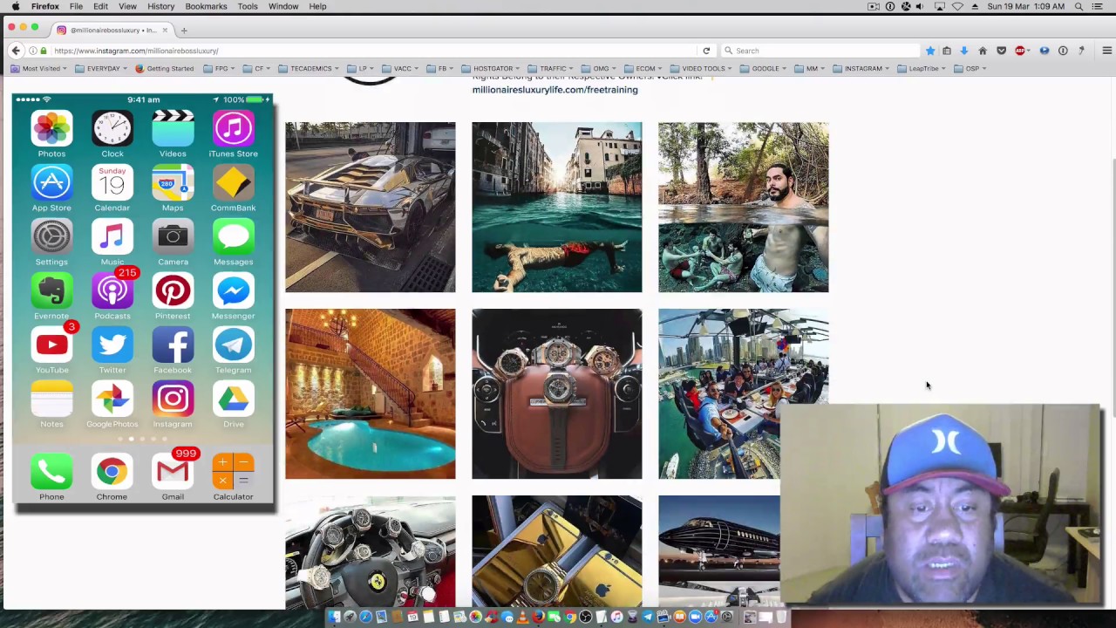Click the Getting Started bookmark
Image resolution: width=1116 pixels, height=628 pixels.
point(166,69)
